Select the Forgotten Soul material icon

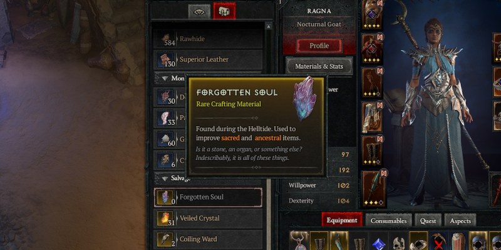click(165, 197)
